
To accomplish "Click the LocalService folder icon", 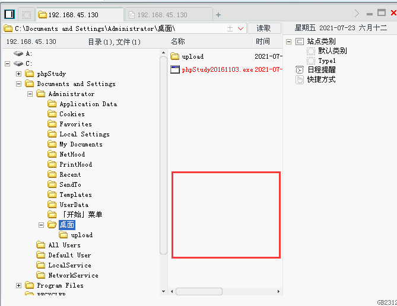I will pos(40,265).
